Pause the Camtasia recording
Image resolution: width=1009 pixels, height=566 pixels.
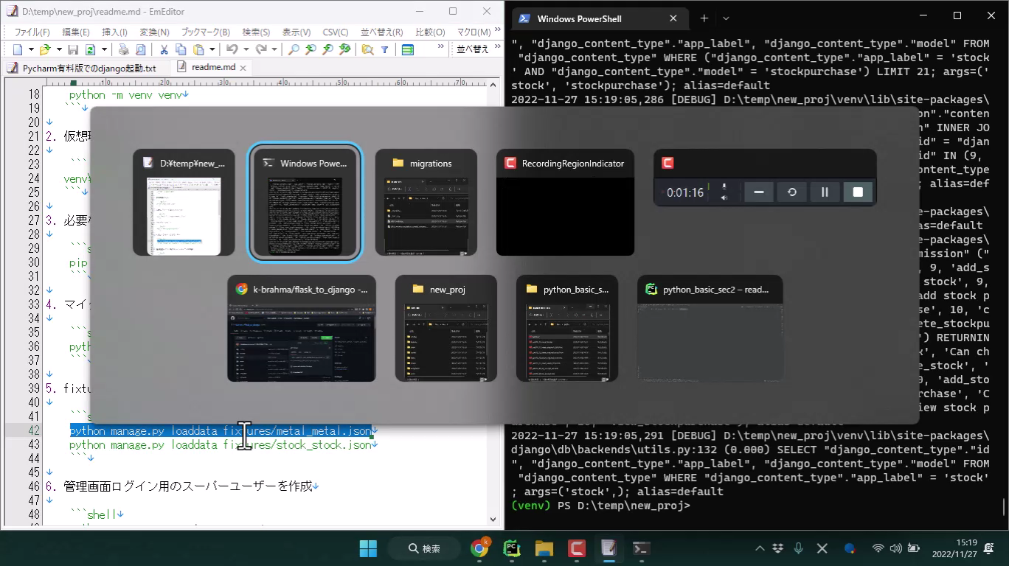[x=825, y=192]
